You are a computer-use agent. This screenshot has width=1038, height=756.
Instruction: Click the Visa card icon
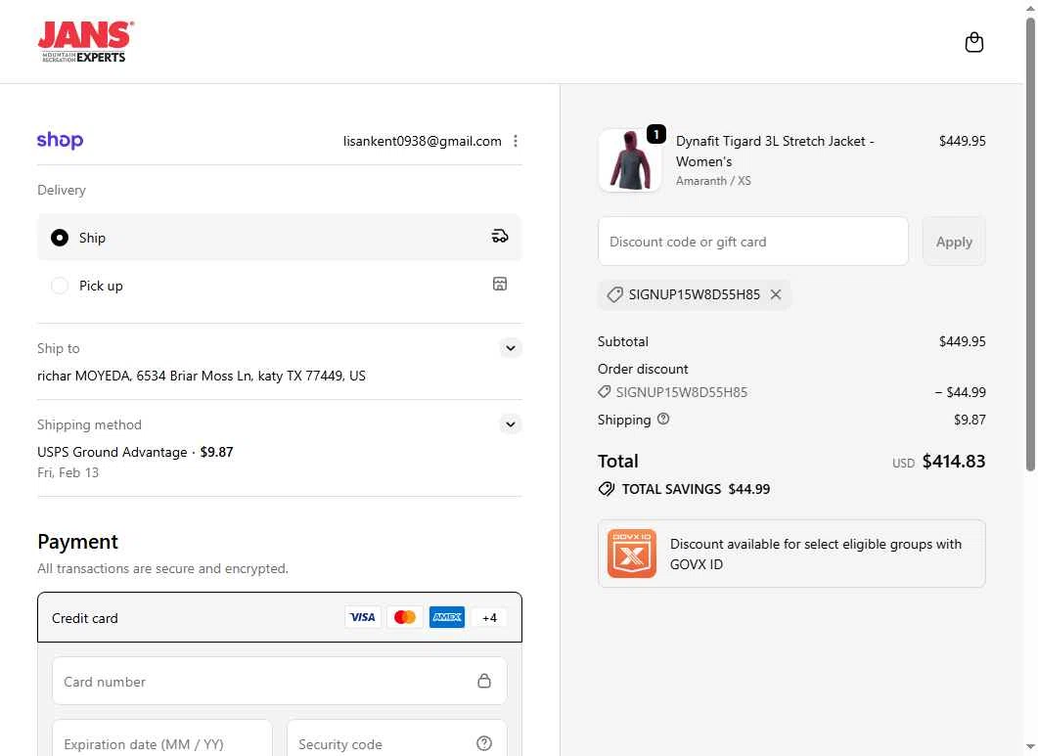point(363,617)
